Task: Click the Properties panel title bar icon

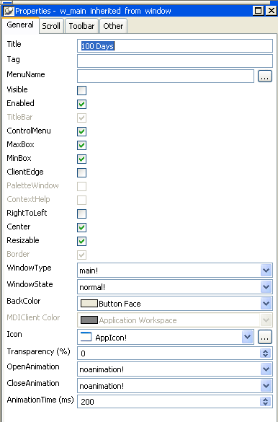Action: (9, 11)
